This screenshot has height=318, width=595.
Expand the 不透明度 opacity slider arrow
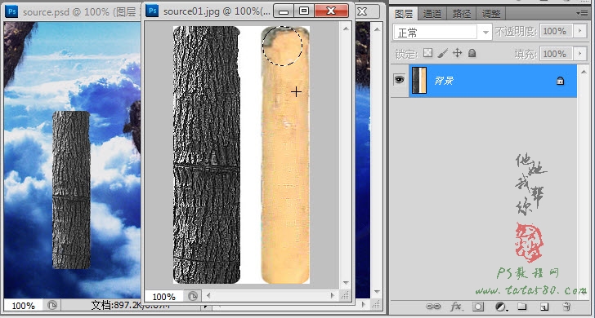(x=579, y=31)
